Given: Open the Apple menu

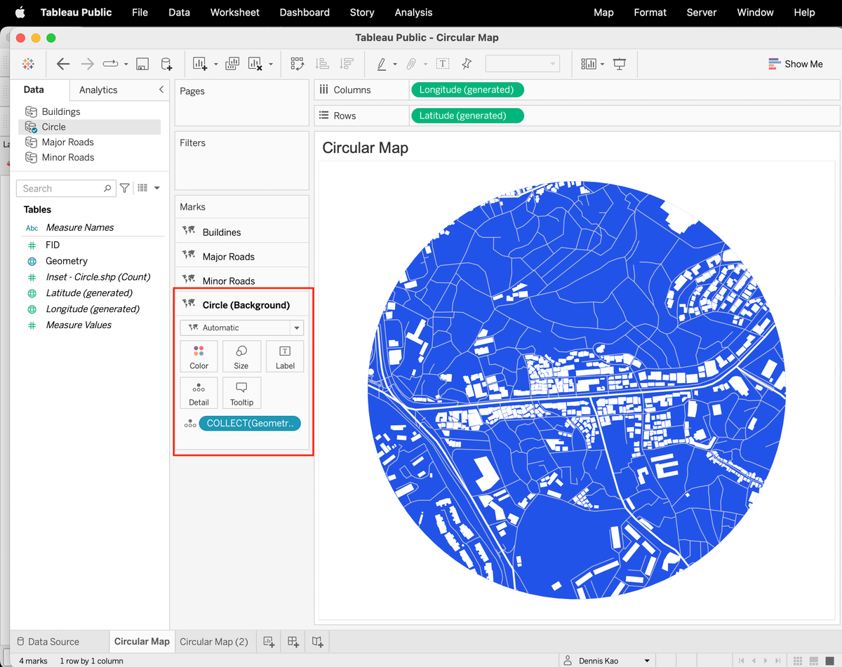Looking at the screenshot, I should point(20,12).
